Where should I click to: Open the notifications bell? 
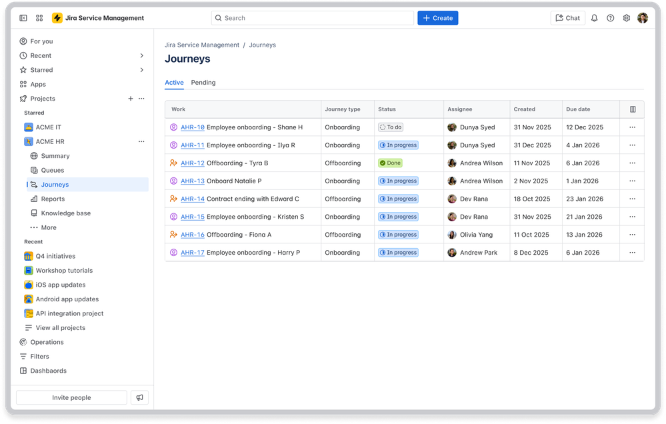pyautogui.click(x=594, y=18)
